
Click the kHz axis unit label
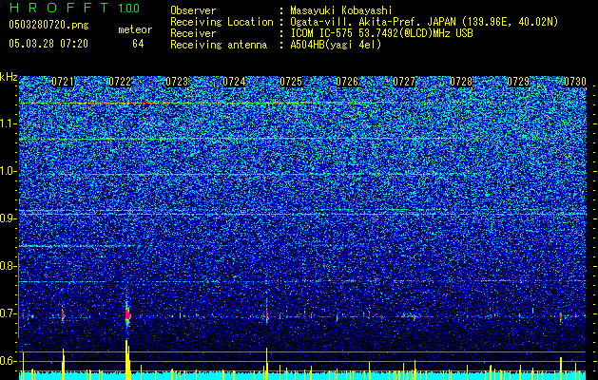[x=9, y=77]
